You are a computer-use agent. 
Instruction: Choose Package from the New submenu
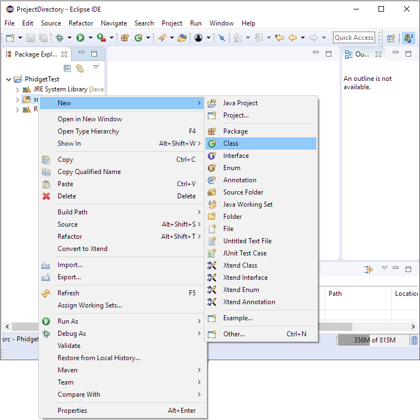point(261,131)
